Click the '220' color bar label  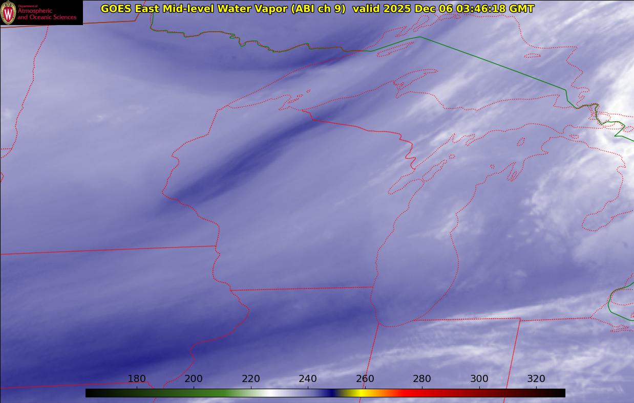tap(251, 379)
